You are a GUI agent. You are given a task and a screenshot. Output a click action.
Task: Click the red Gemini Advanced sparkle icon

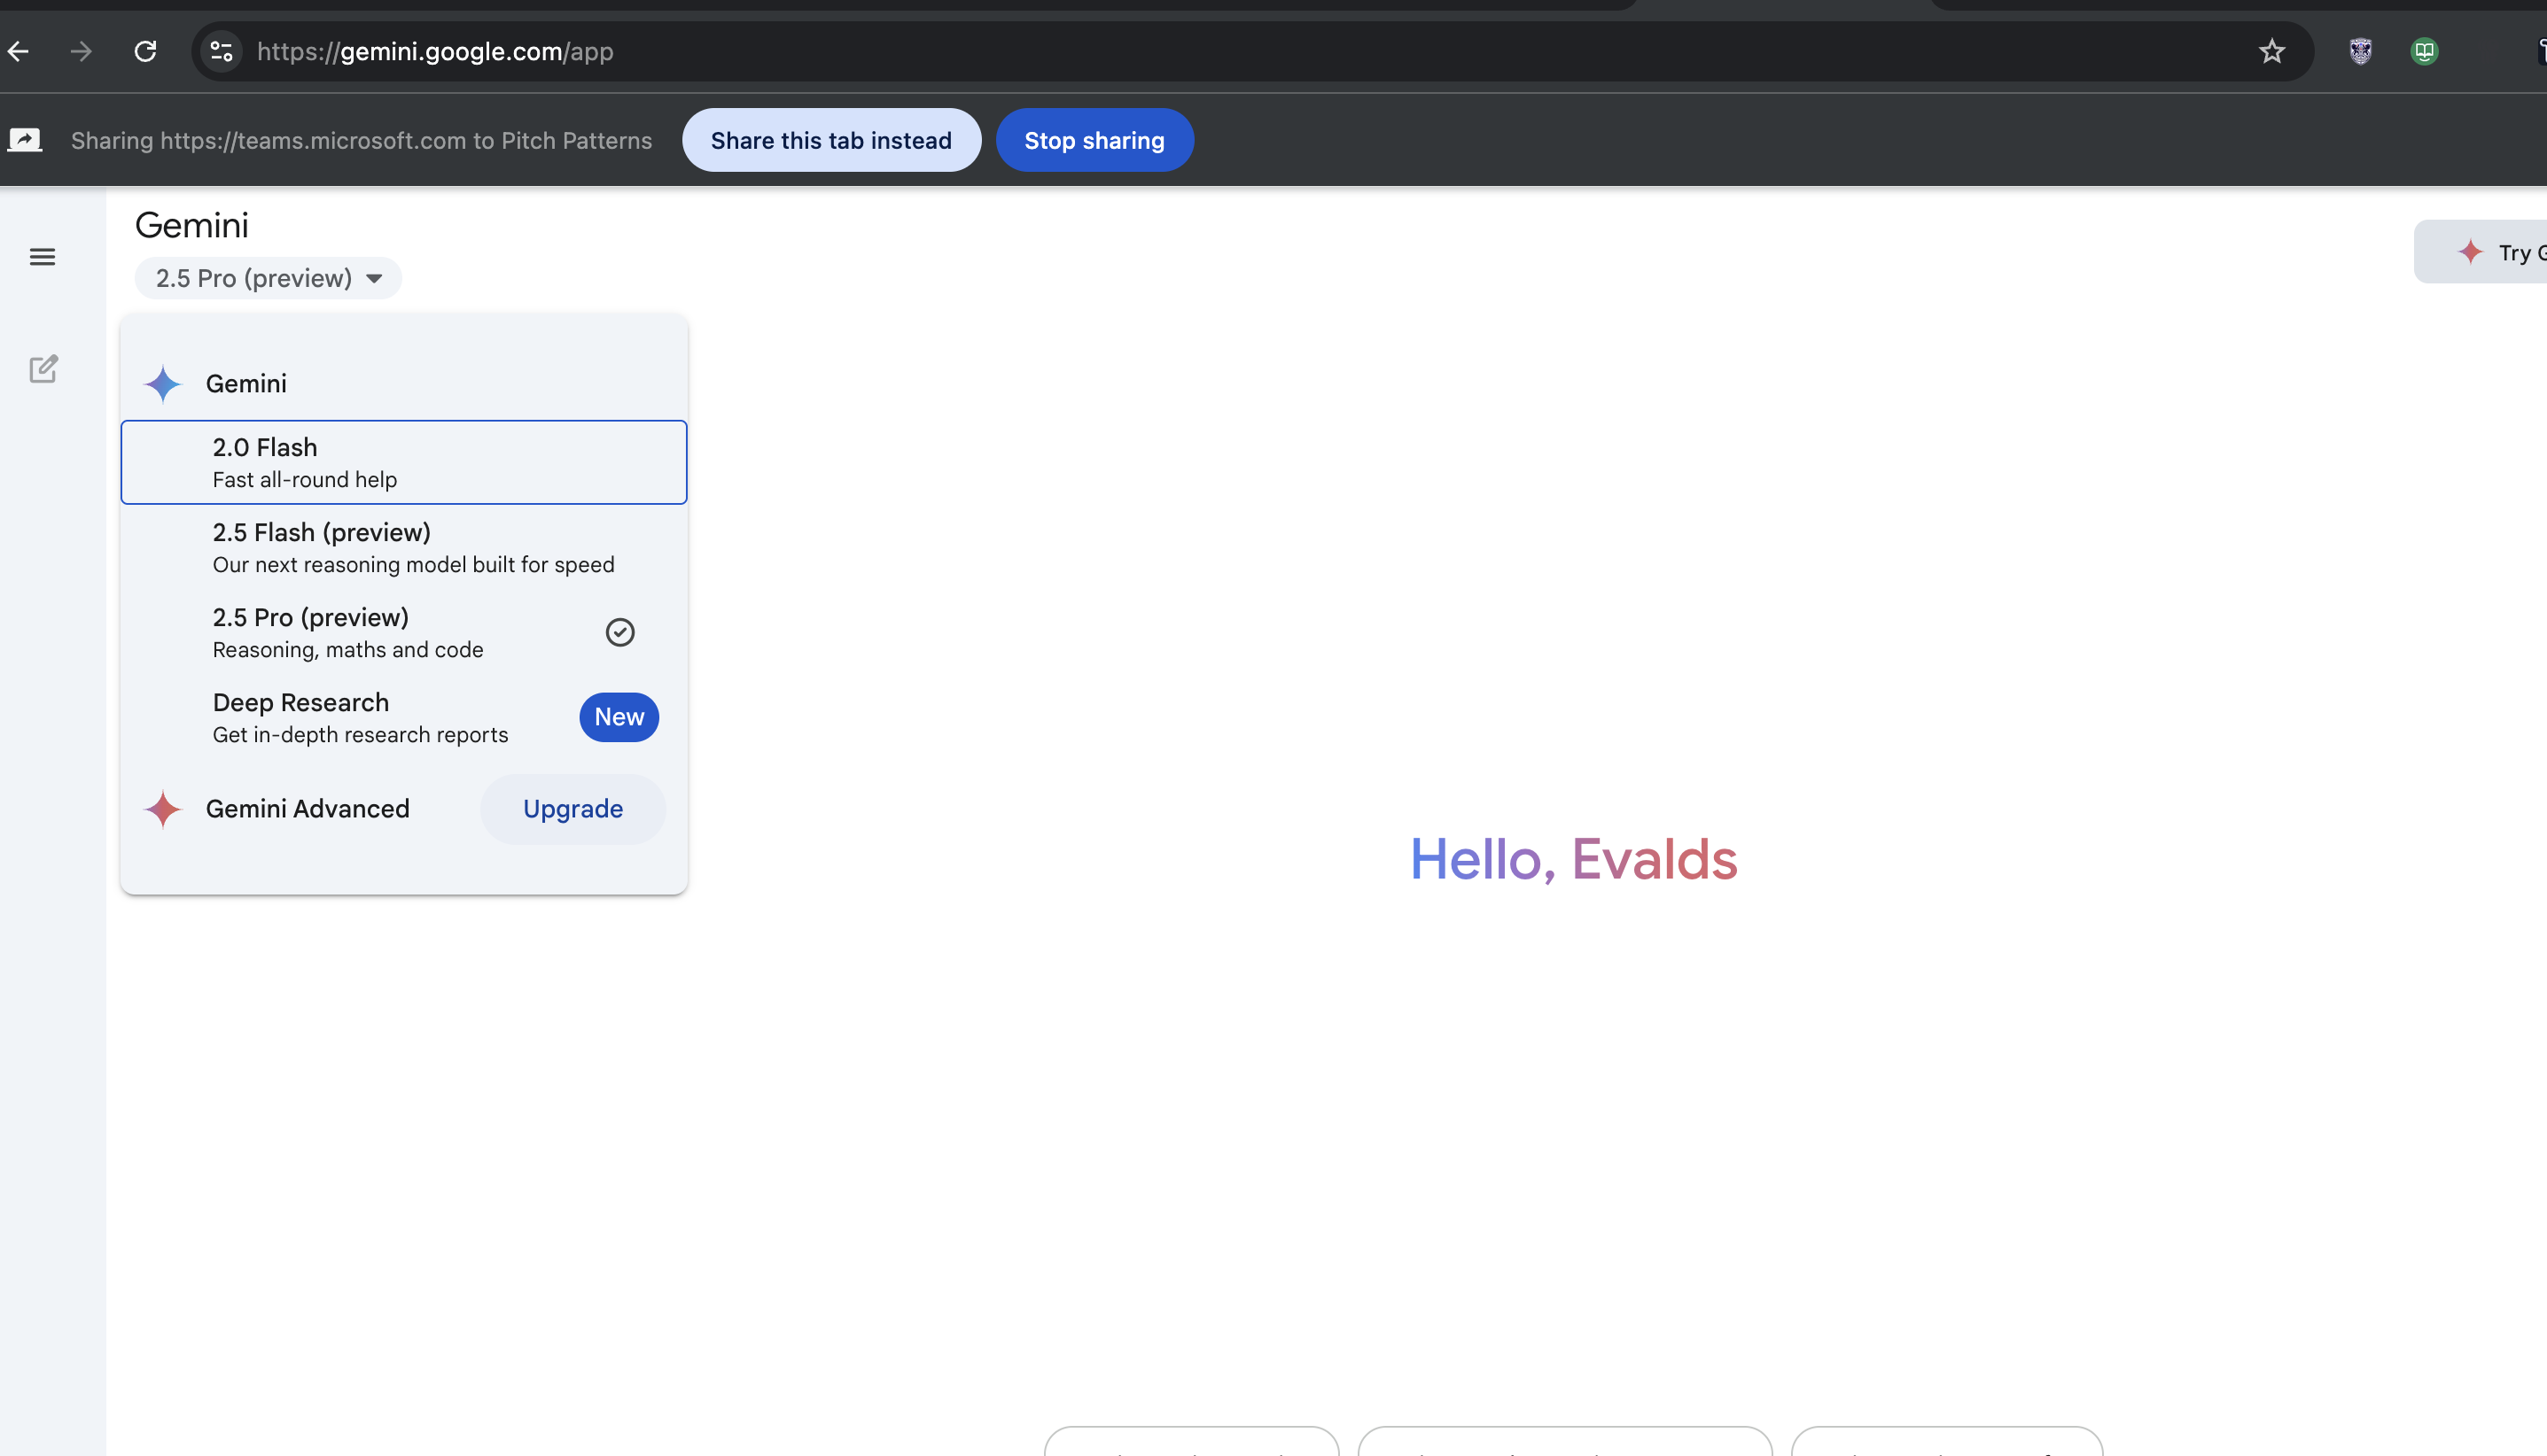coord(162,809)
